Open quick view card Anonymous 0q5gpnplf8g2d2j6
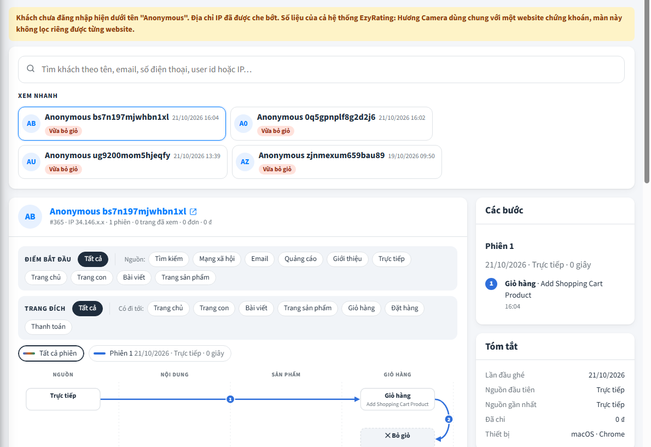The height and width of the screenshot is (447, 651). pyautogui.click(x=332, y=124)
